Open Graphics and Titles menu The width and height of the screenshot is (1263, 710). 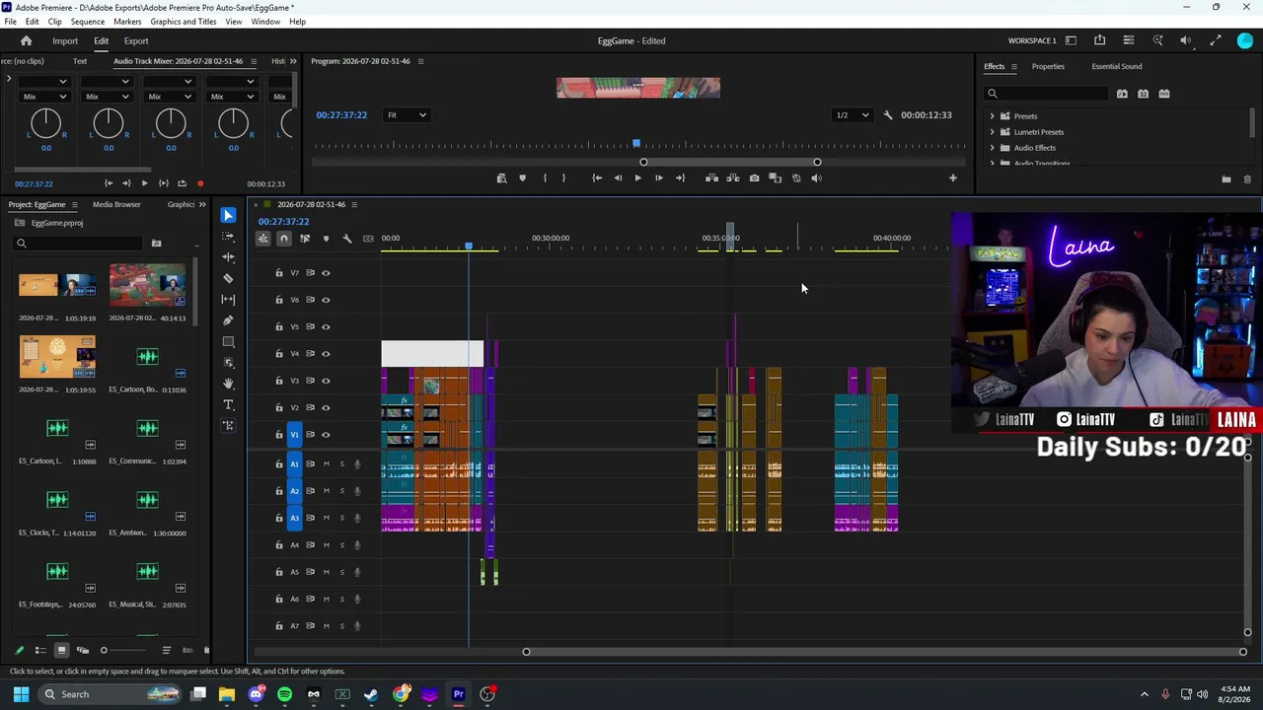click(184, 22)
